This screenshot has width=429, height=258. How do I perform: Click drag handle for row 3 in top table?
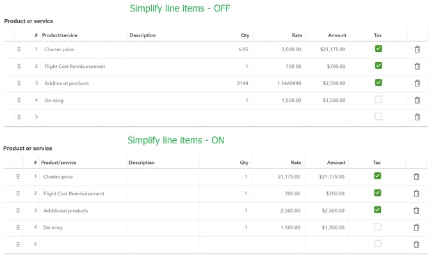pyautogui.click(x=19, y=83)
